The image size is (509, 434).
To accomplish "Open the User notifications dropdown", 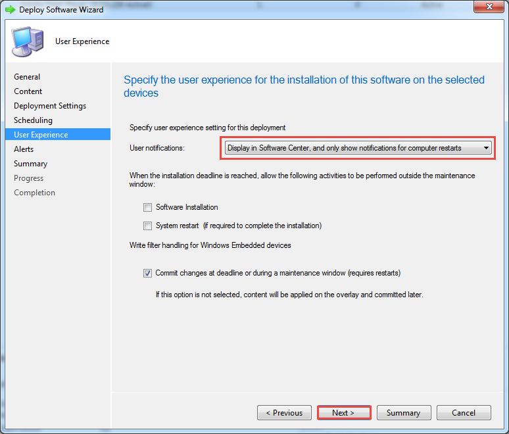I will pos(358,148).
